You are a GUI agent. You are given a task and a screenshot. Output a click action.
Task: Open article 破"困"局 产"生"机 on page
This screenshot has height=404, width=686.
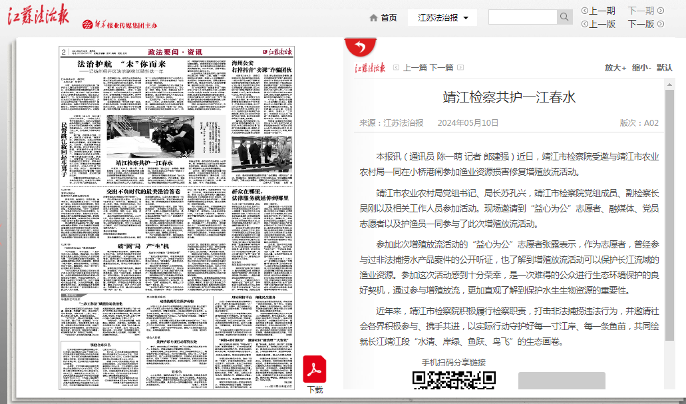point(143,246)
